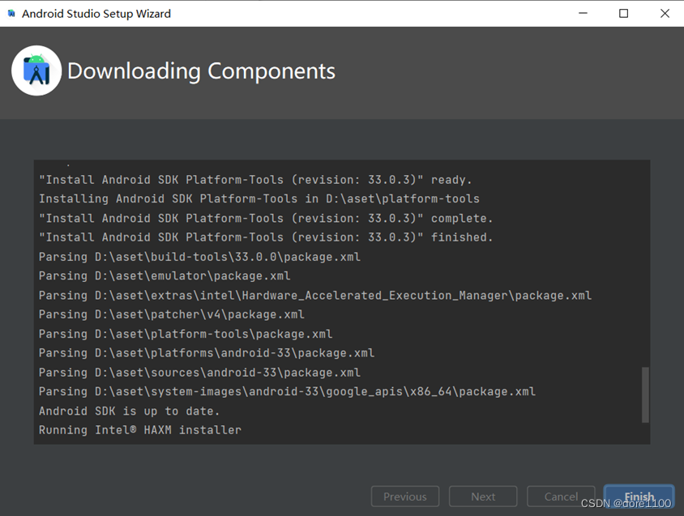Image resolution: width=684 pixels, height=516 pixels.
Task: Select the platforms\android-33 package.xml line
Action: (x=207, y=353)
